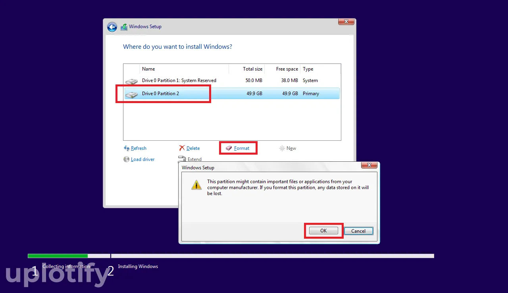Screen dimensions: 508x293
Task: Click the Extend link
Action: tap(194, 159)
